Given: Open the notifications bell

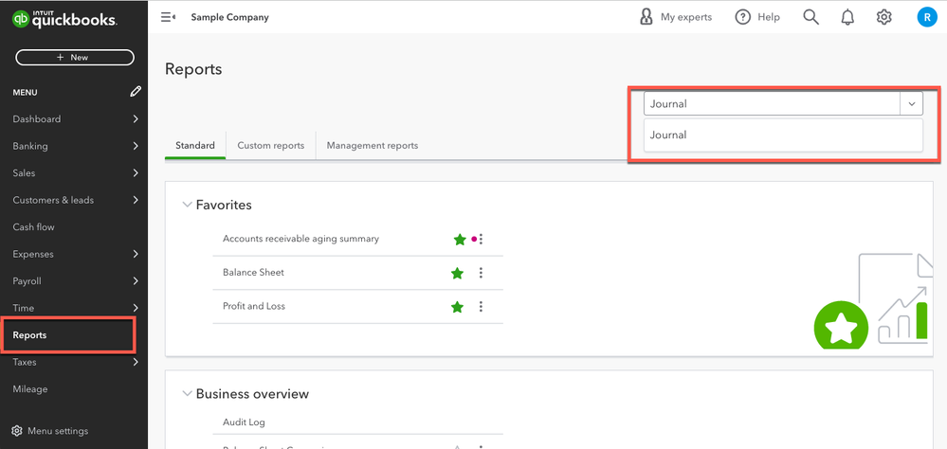Looking at the screenshot, I should pos(847,17).
